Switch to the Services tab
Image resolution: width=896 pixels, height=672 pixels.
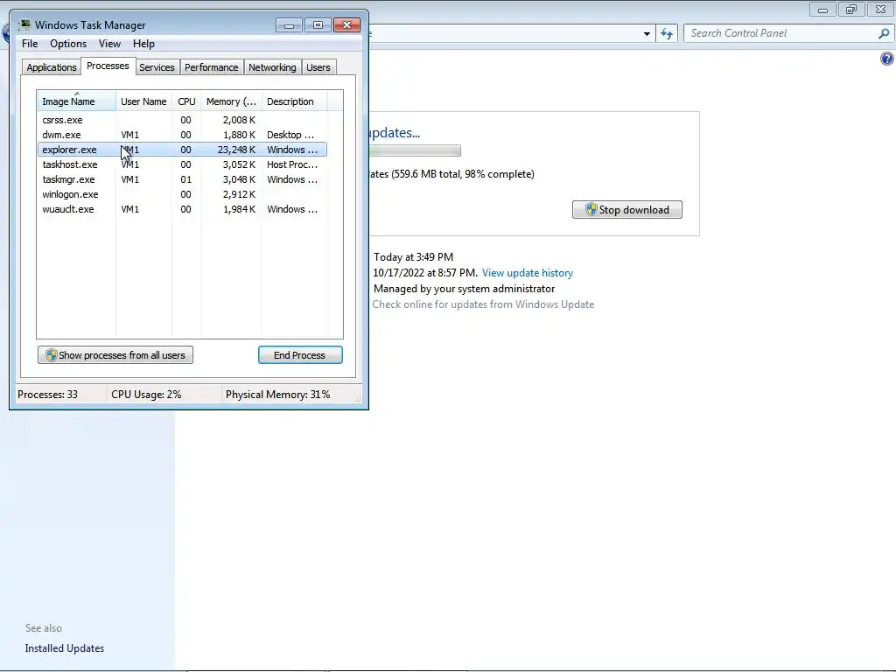click(x=157, y=67)
